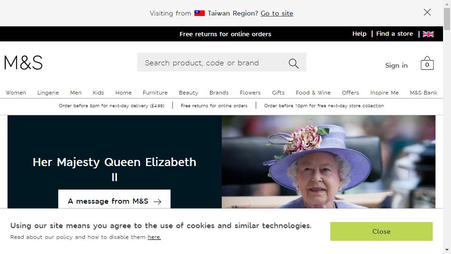Image resolution: width=451 pixels, height=254 pixels.
Task: Close the cookie notice
Action: pos(381,231)
